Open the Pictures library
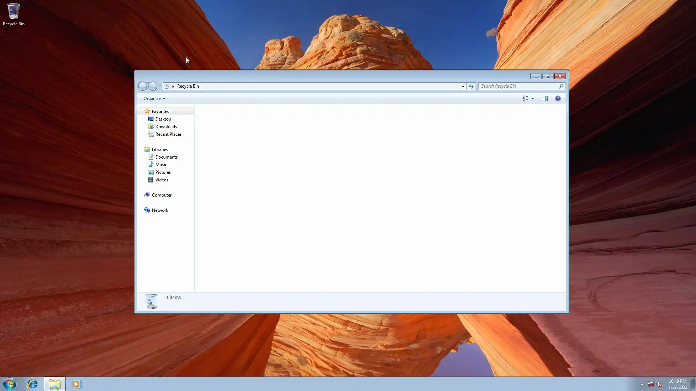The height and width of the screenshot is (391, 696). pos(163,172)
